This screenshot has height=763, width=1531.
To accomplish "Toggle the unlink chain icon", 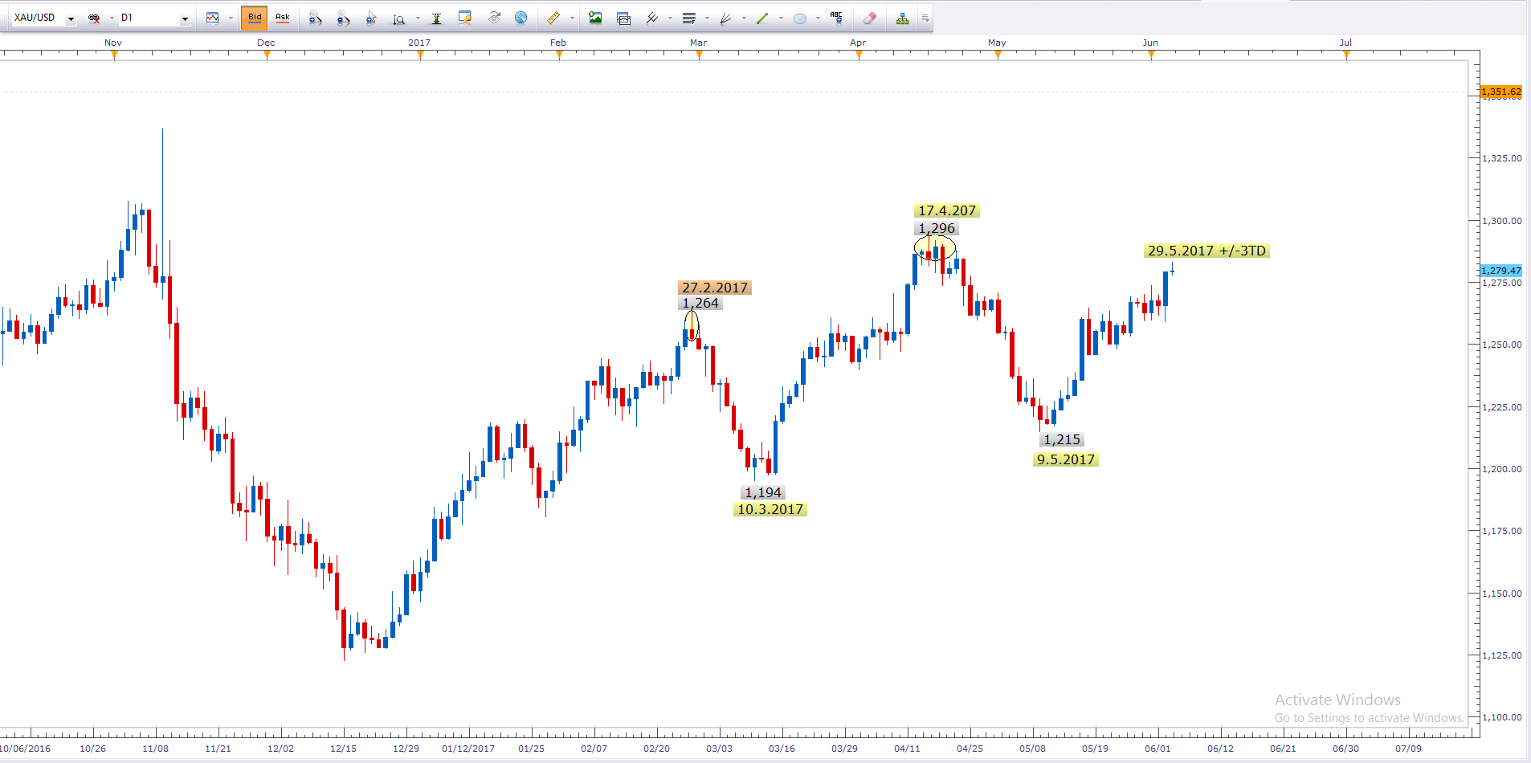I will click(94, 18).
